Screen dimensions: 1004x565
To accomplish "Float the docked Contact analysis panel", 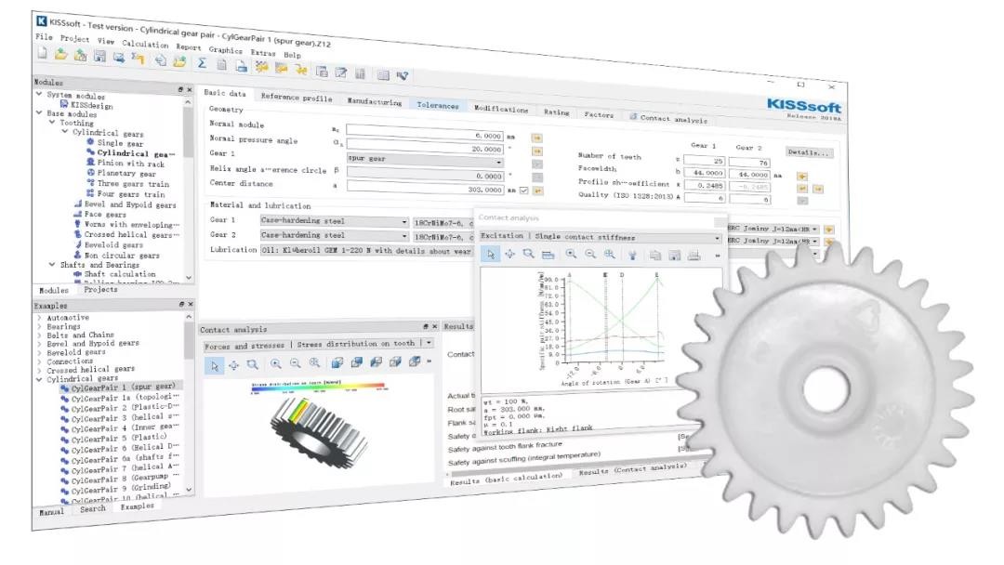I will (425, 326).
